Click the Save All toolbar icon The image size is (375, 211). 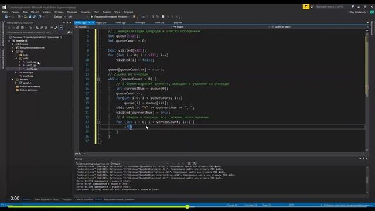point(34,17)
